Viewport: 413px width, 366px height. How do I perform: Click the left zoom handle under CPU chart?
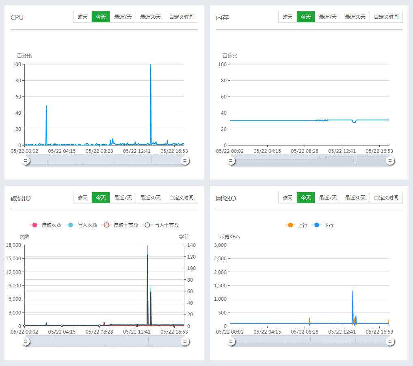[x=26, y=161]
